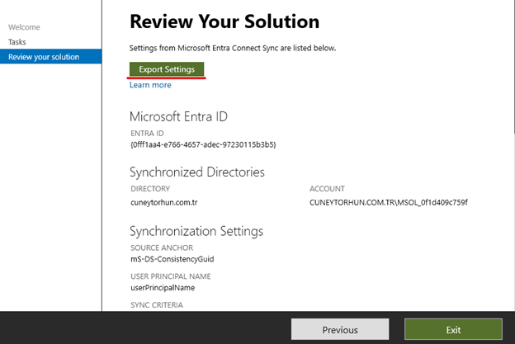Click the Entra ID GUID value
This screenshot has width=515, height=344.
(x=203, y=144)
